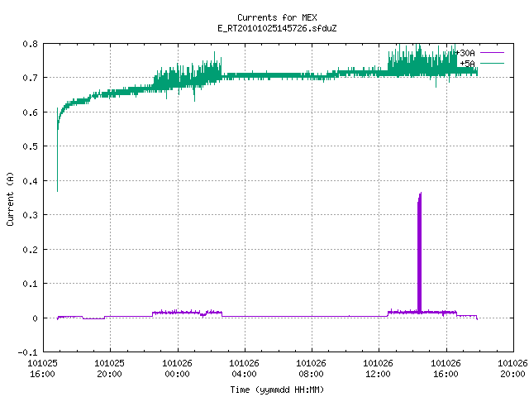
Task: Select the filename E_RT20101025145726.sfduZ
Action: pos(277,28)
